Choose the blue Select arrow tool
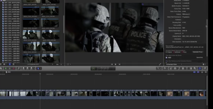213x109 pixels. (x=38, y=68)
